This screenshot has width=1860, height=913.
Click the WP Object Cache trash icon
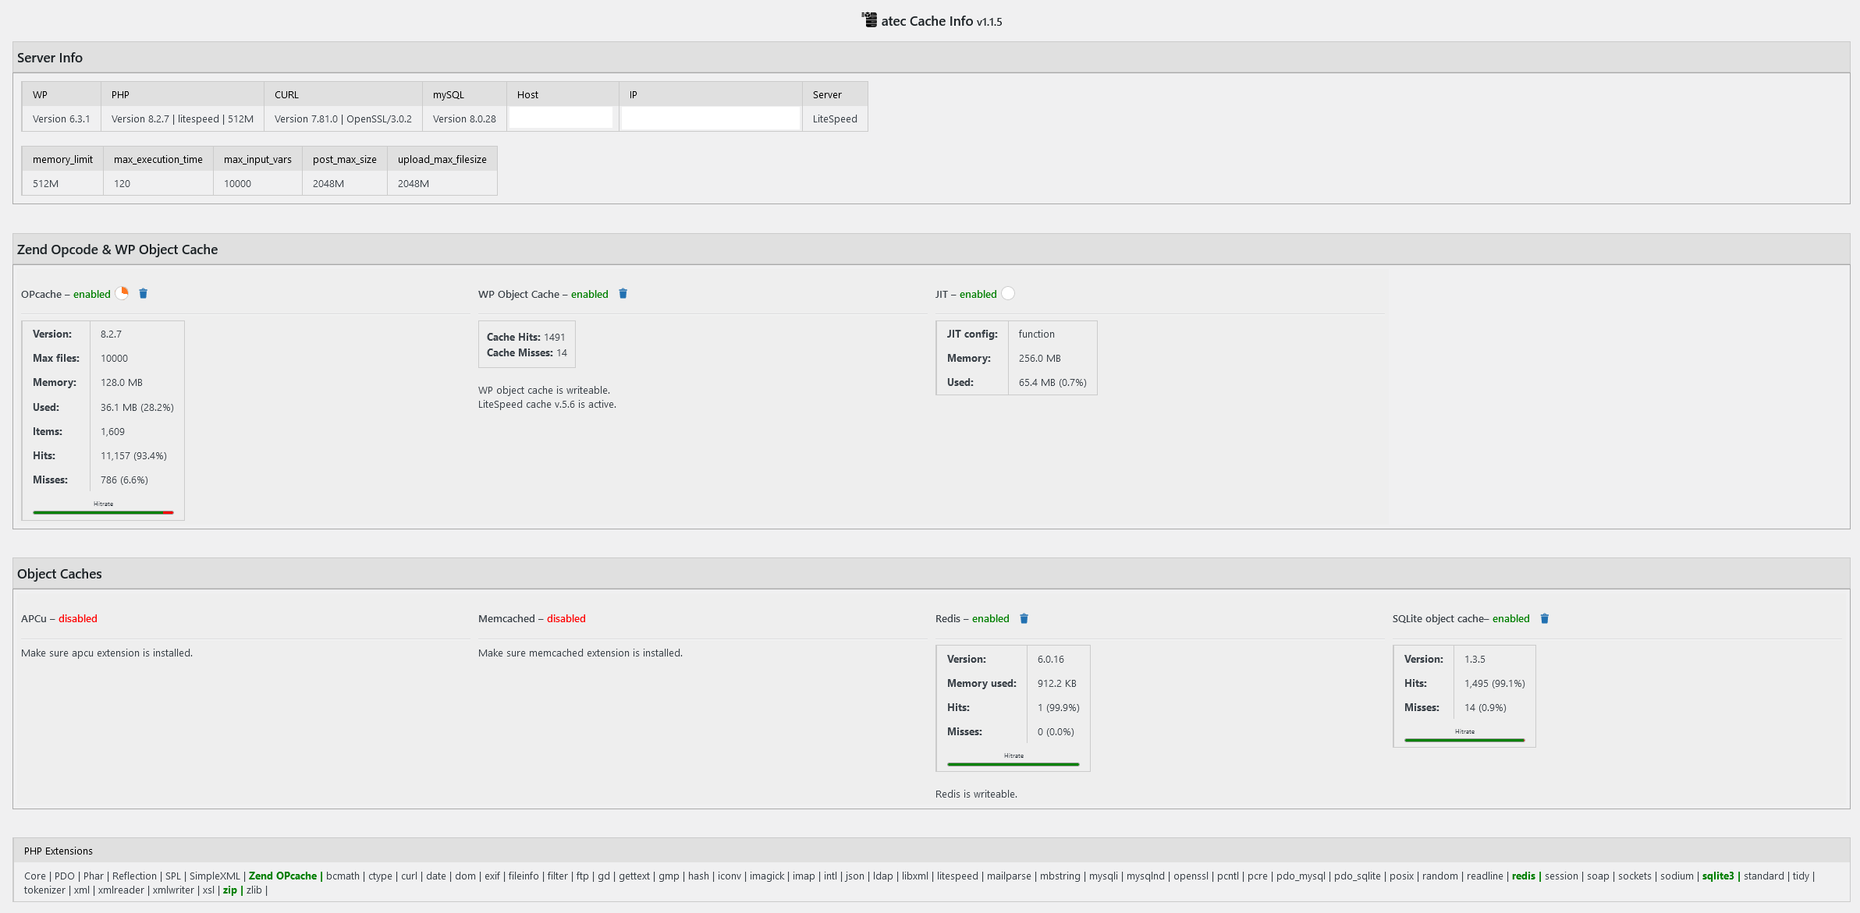623,294
